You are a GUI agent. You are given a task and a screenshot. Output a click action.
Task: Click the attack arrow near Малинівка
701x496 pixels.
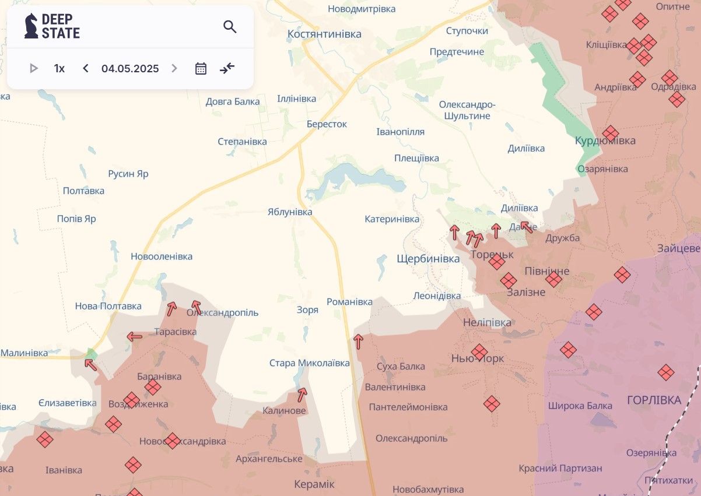90,364
